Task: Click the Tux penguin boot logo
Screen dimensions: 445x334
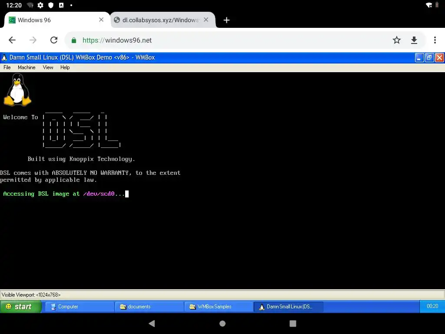Action: (x=17, y=90)
